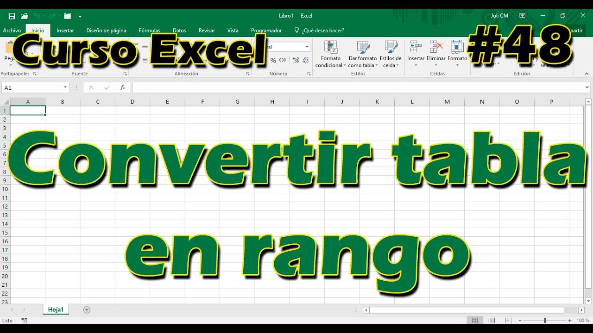Select the Hoja1 sheet tab

[56, 309]
